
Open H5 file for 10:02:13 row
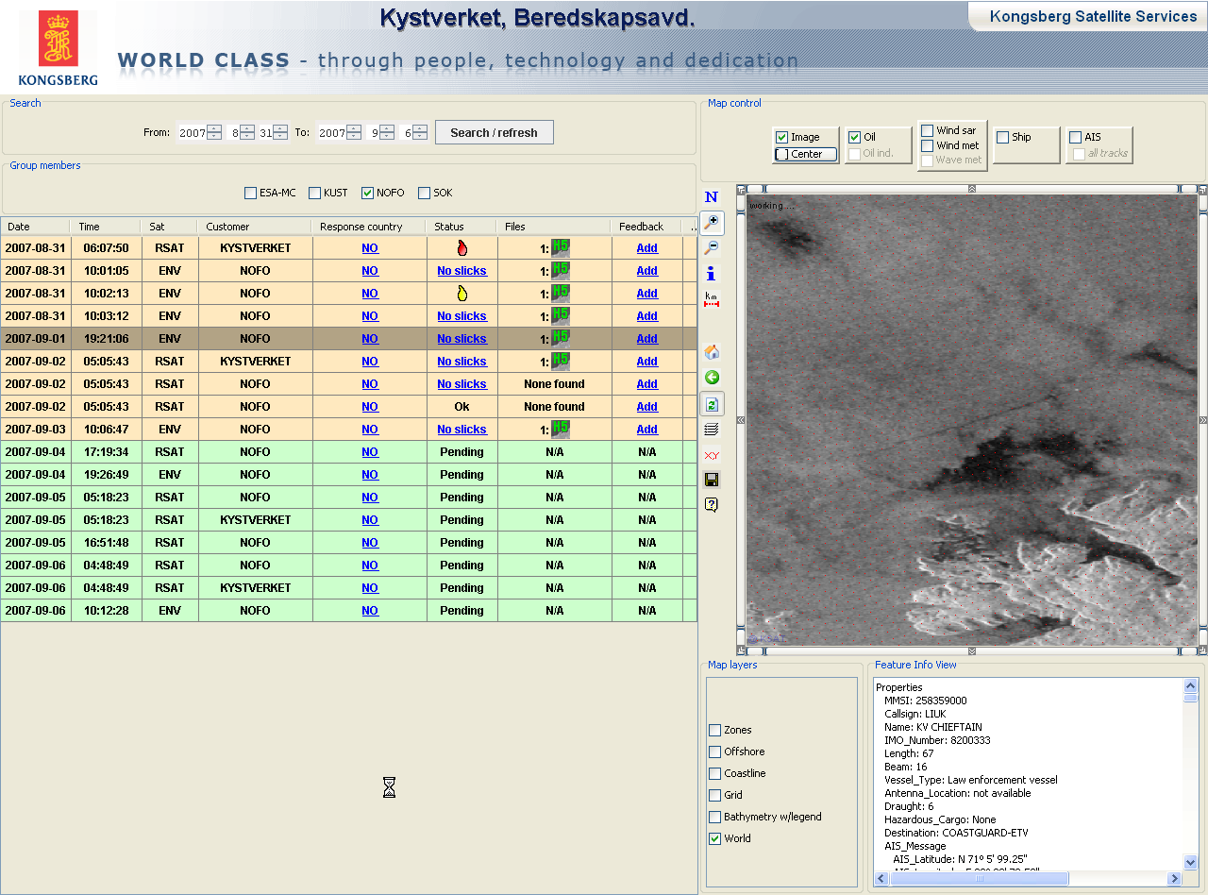click(561, 293)
